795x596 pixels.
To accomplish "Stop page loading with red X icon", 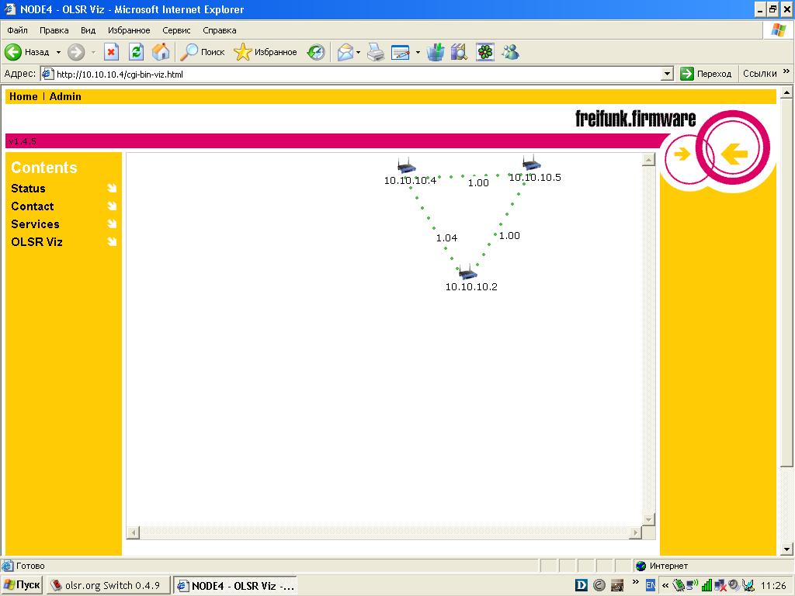I will [112, 52].
